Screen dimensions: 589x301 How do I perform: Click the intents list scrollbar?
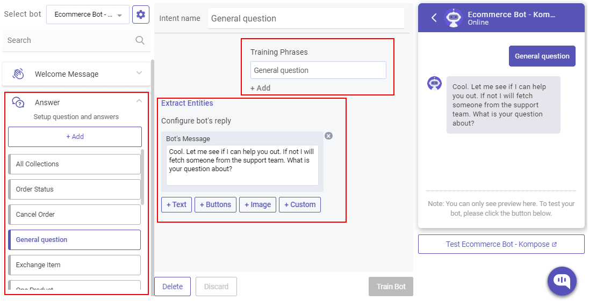(143, 177)
